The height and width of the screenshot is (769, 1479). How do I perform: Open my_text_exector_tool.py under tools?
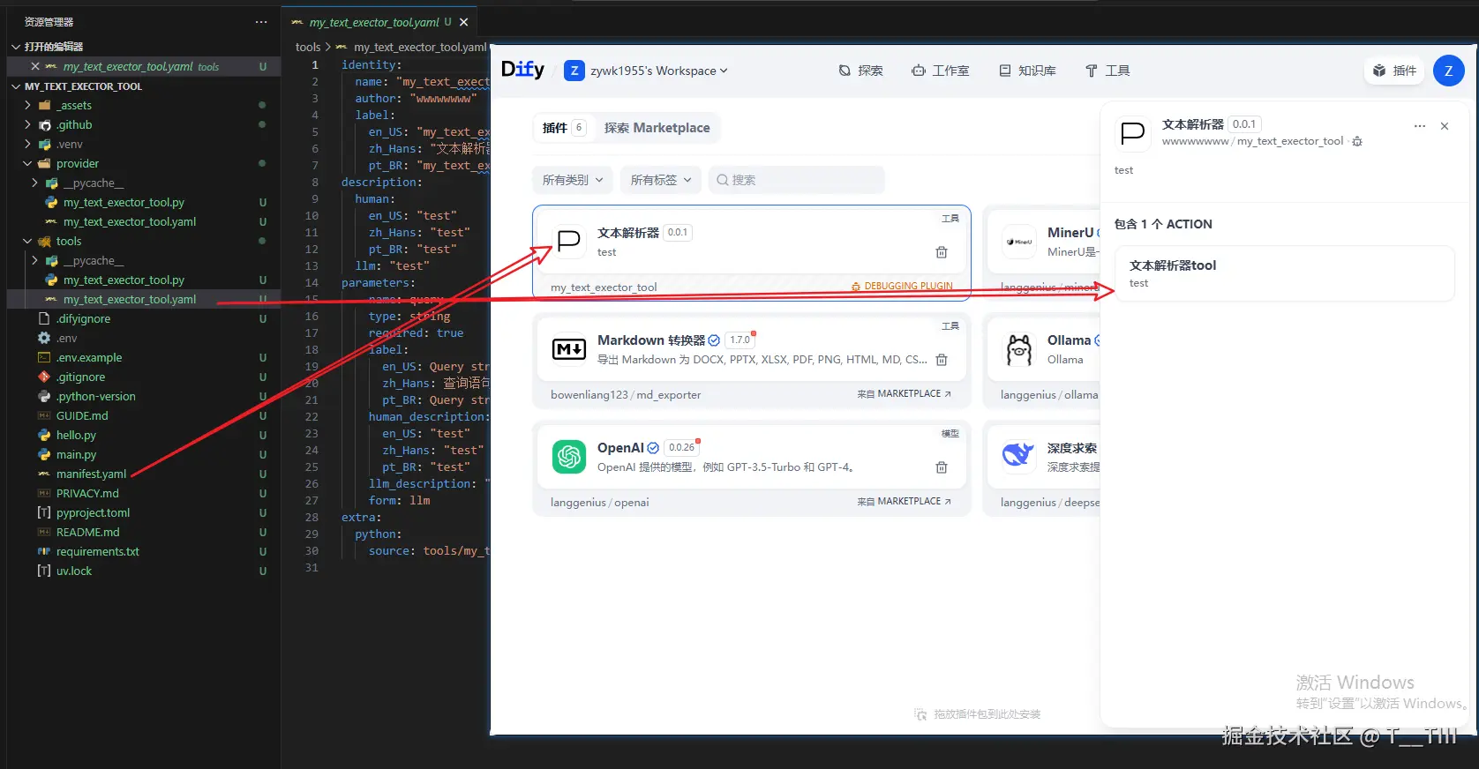[x=124, y=280]
